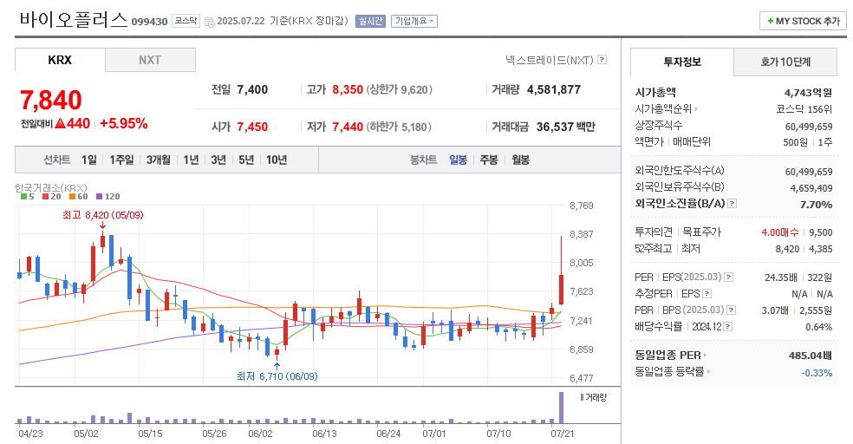
Task: Click 저가 value 7,440
Action: click(x=348, y=127)
